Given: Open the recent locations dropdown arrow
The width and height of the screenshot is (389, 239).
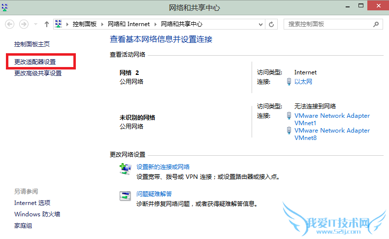Looking at the screenshot, I should (35, 24).
